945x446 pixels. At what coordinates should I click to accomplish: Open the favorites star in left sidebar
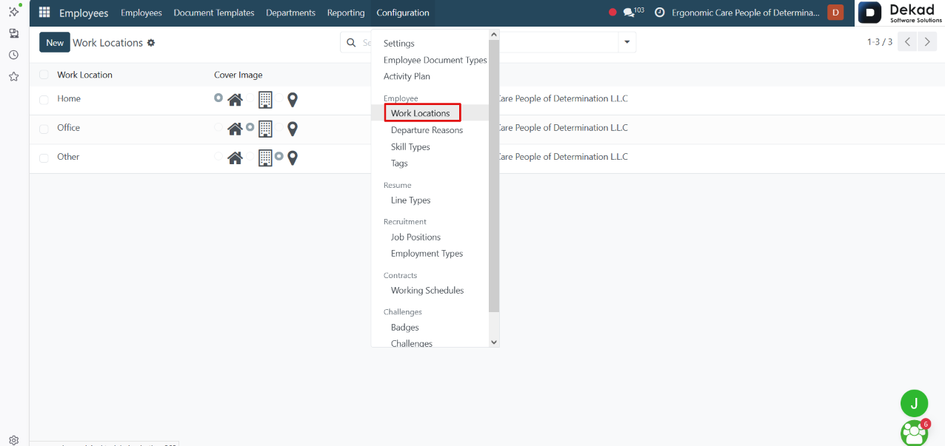[x=13, y=76]
